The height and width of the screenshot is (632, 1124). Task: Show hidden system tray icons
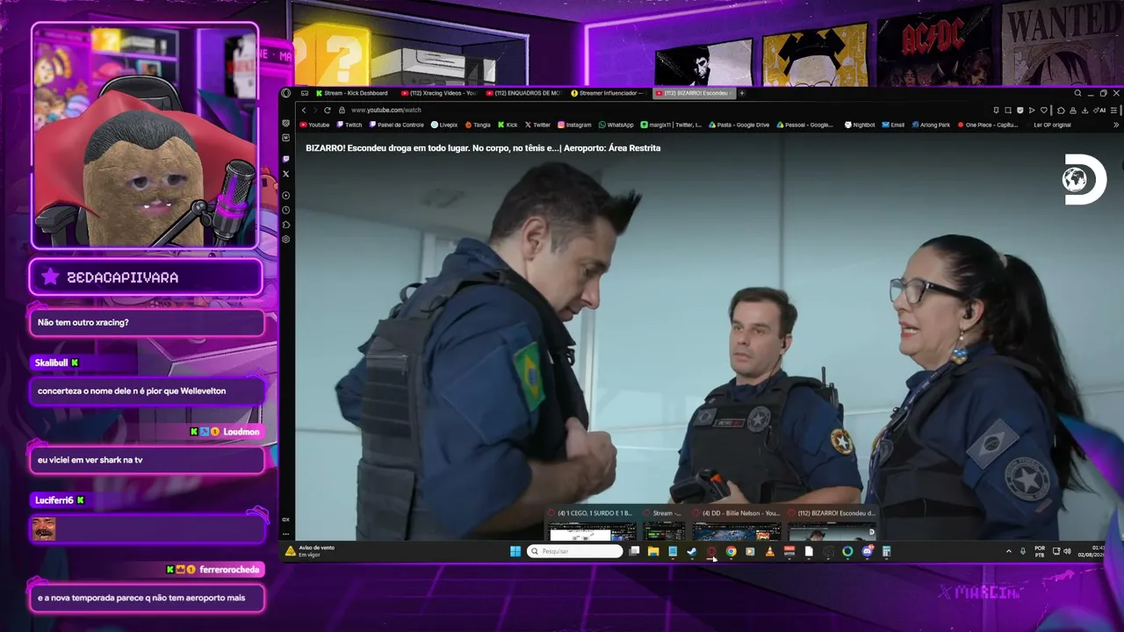(1008, 551)
